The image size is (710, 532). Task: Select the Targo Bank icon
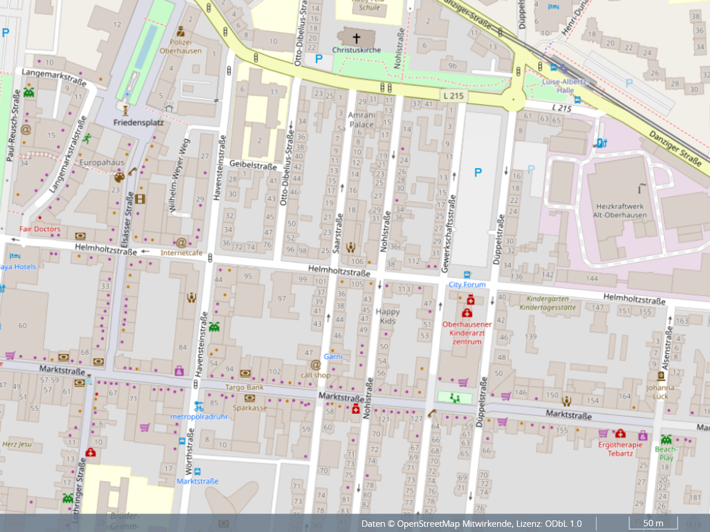coord(245,374)
